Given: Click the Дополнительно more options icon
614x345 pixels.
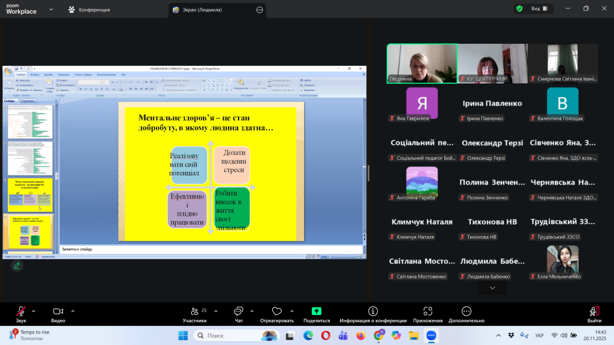Looking at the screenshot, I should tap(466, 311).
